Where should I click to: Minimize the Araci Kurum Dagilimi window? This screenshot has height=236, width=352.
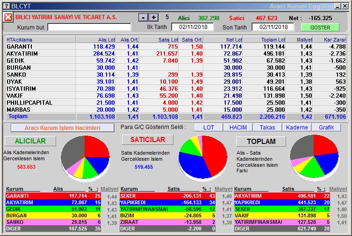(x=338, y=6)
